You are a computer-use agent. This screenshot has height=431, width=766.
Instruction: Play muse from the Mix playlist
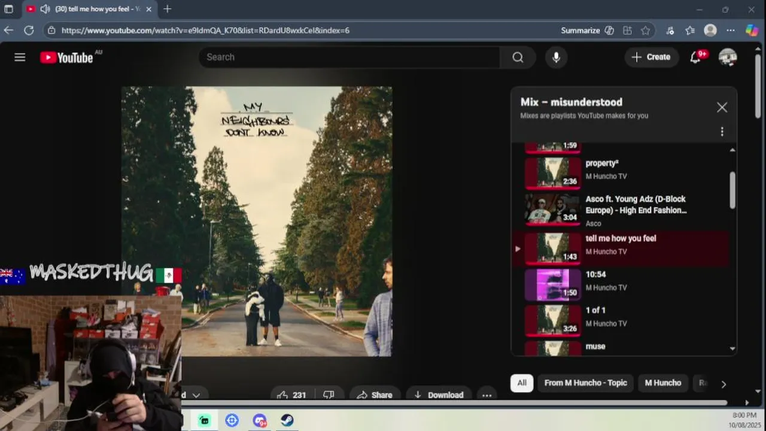click(621, 348)
